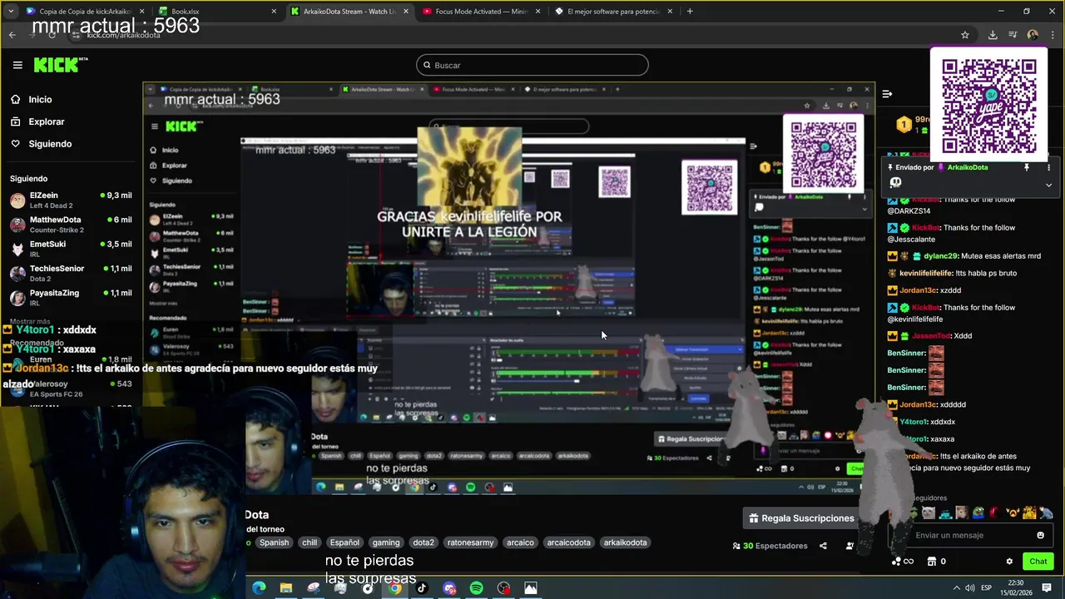
Task: Collapse the chat panel with the arrow icon
Action: 887,94
